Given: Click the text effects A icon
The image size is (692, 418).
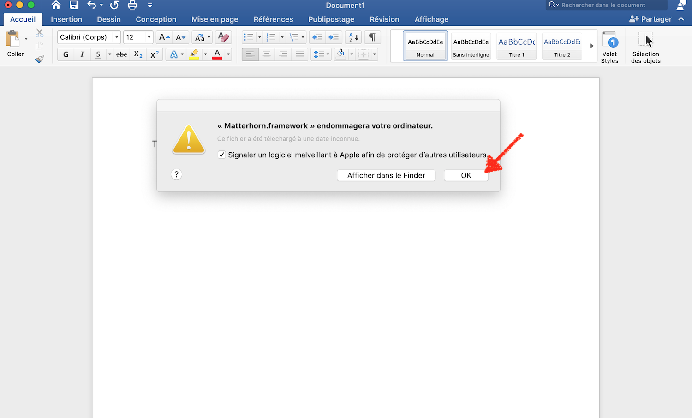Looking at the screenshot, I should 174,54.
